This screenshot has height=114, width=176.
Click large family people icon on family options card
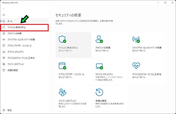click(62, 92)
